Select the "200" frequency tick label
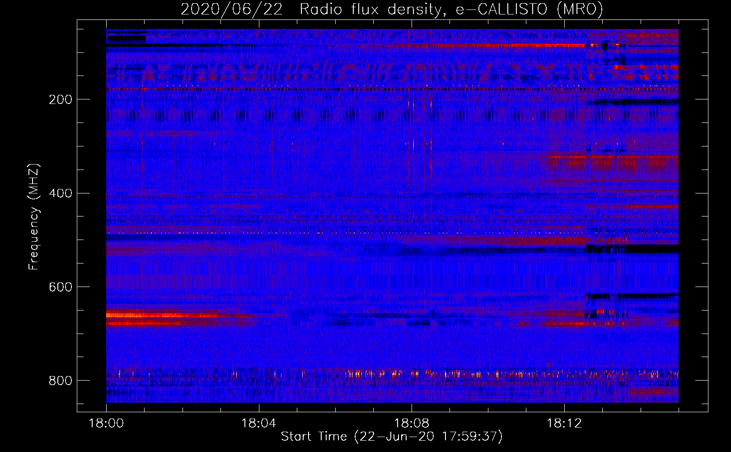This screenshot has height=452, width=731. point(61,99)
